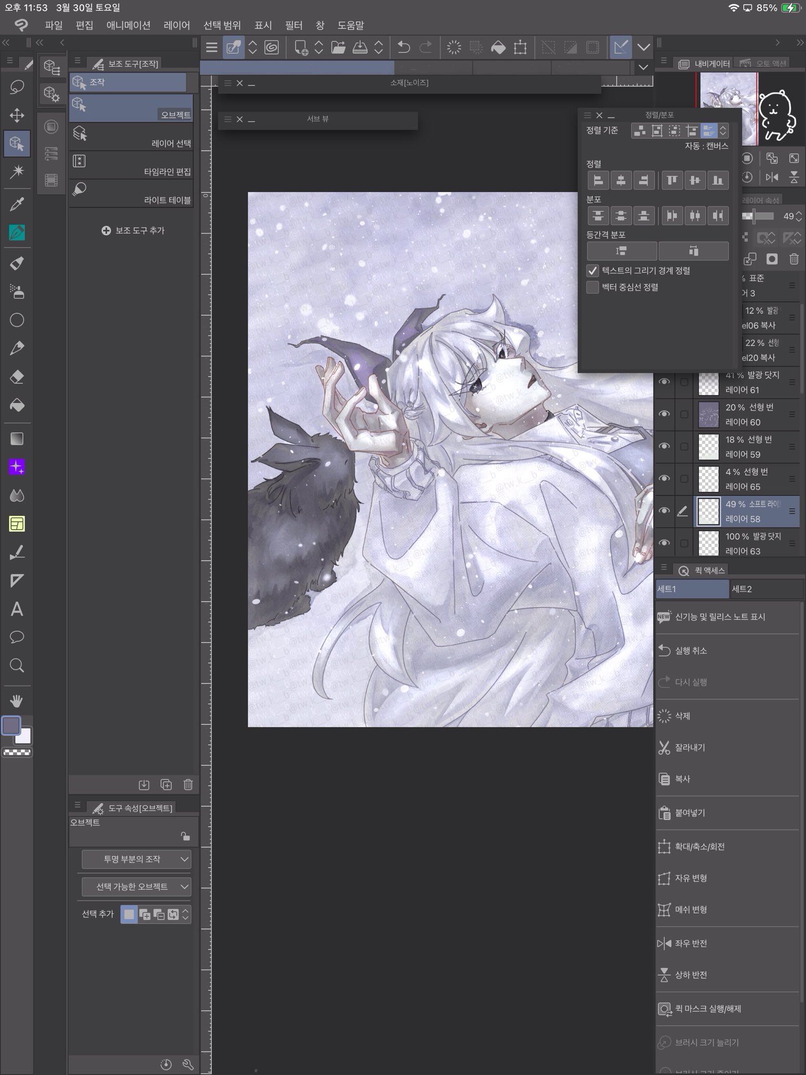
Task: Click 메쉬 변형 in quick access
Action: pyautogui.click(x=727, y=910)
